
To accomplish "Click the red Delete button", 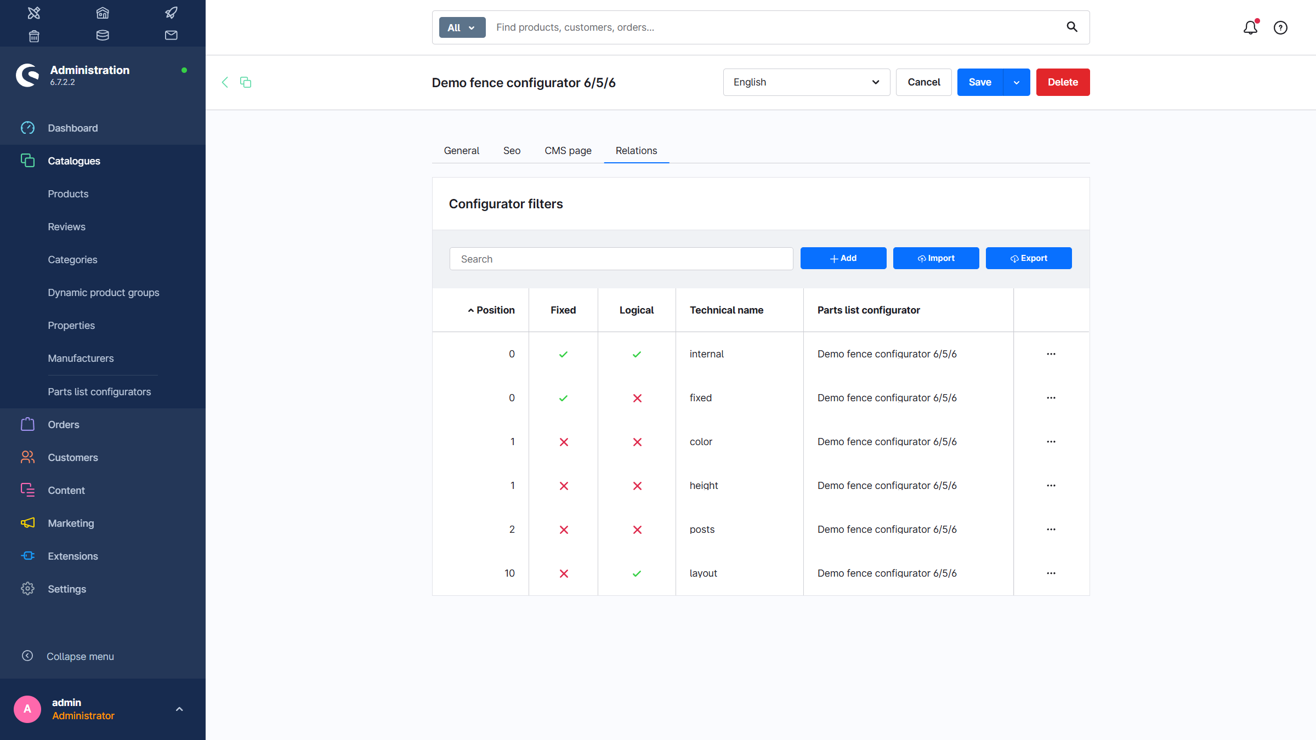I will pos(1063,82).
